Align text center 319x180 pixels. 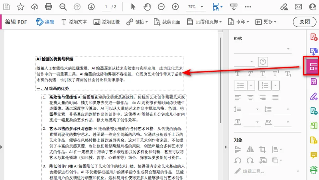pyautogui.click(x=250, y=97)
